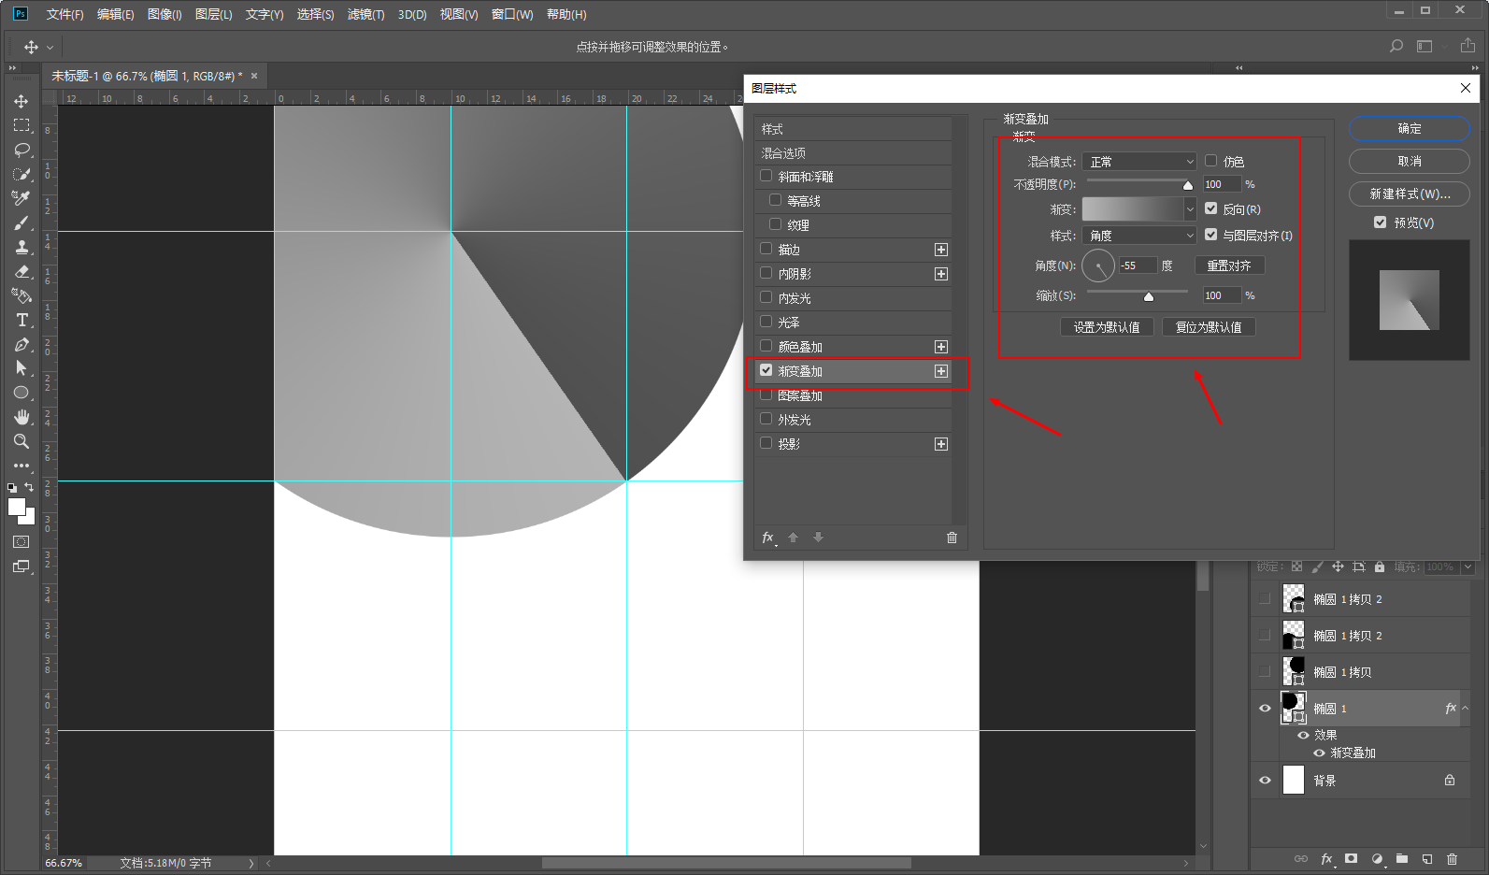
Task: Select the Hand tool
Action: (x=21, y=417)
